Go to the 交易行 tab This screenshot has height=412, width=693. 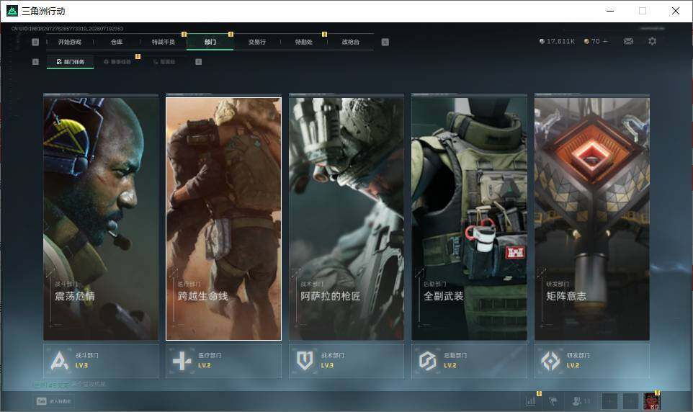click(256, 42)
